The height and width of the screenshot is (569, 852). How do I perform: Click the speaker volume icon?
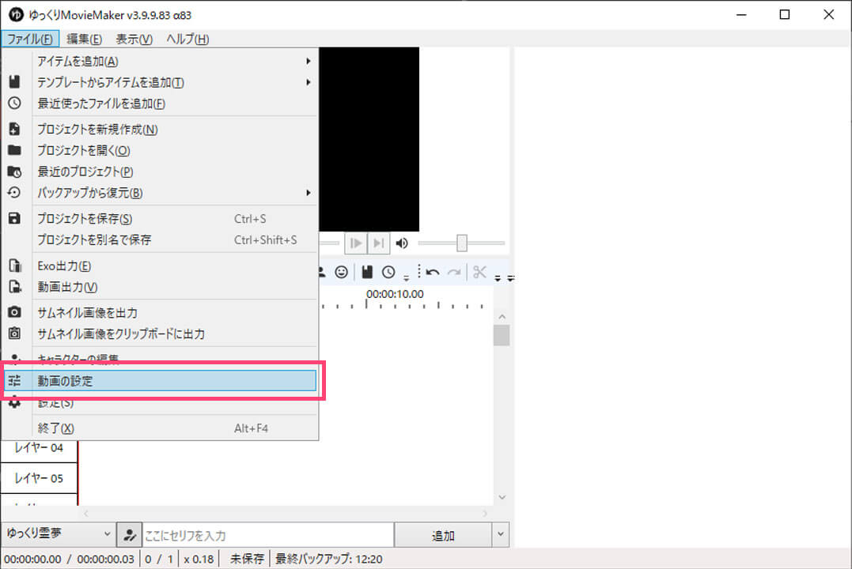point(402,243)
